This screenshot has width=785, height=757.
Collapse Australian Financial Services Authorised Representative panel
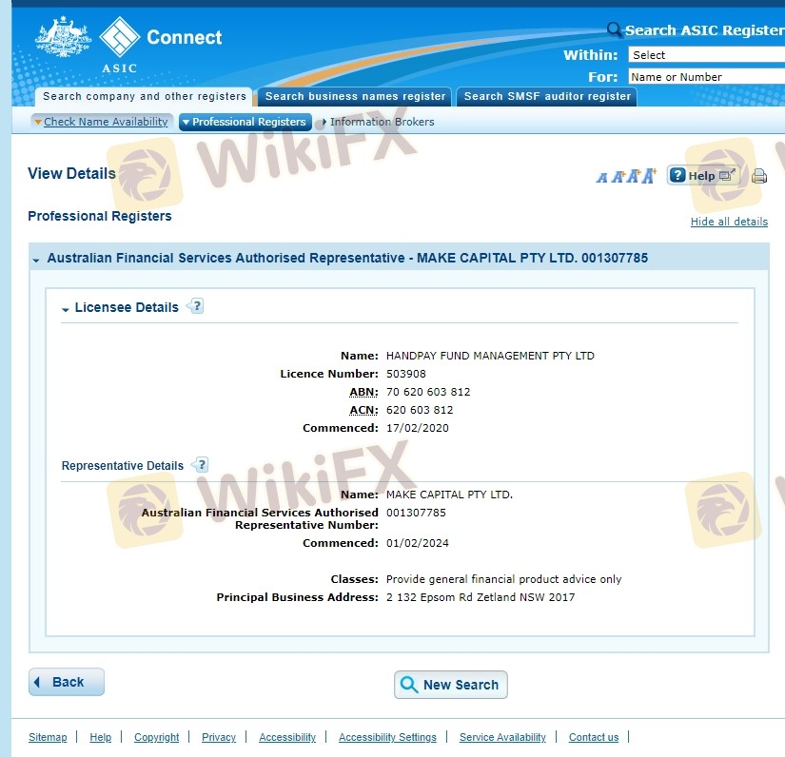(x=36, y=259)
